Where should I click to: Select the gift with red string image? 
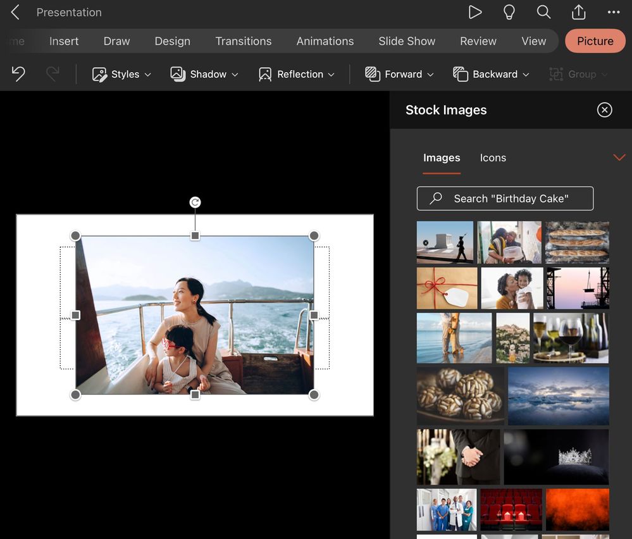[x=447, y=288]
